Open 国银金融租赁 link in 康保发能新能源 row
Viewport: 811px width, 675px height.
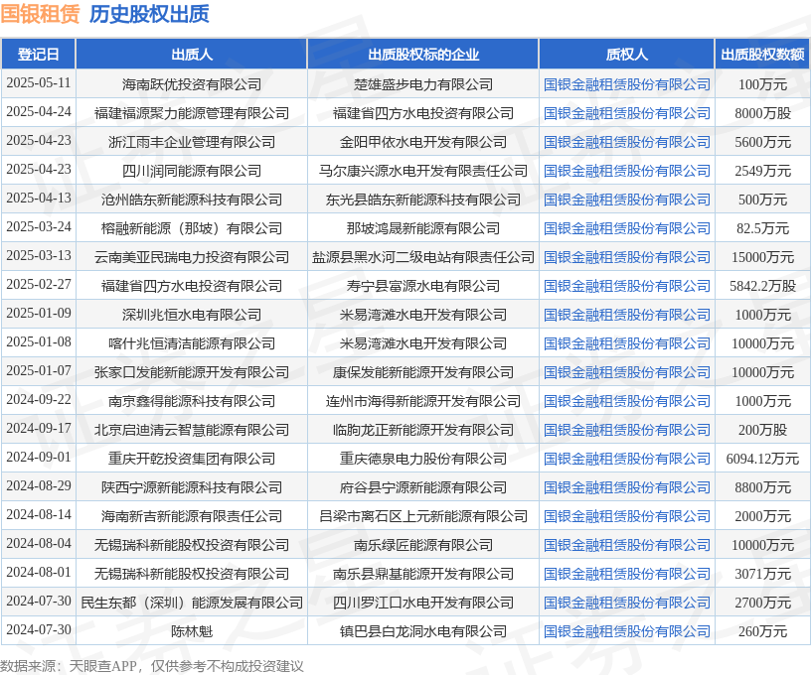626,372
